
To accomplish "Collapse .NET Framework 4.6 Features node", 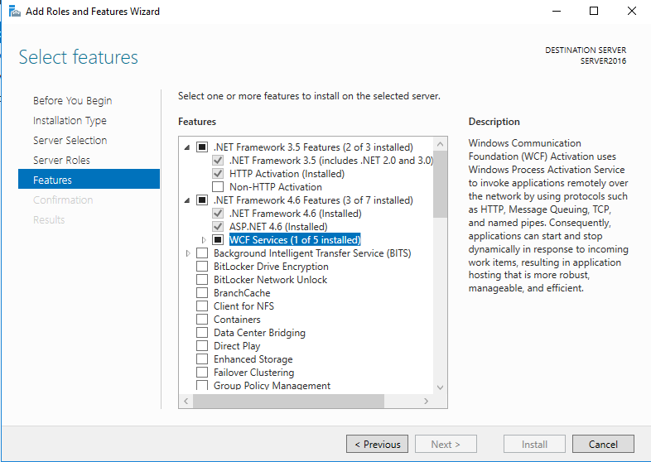I will point(187,200).
